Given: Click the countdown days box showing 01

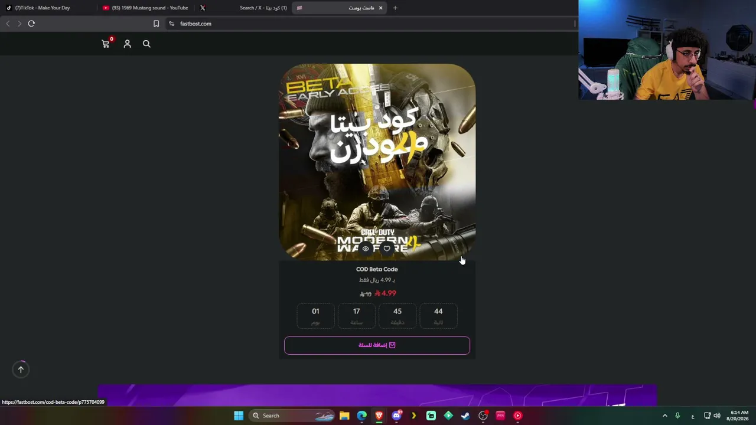Looking at the screenshot, I should tap(315, 316).
